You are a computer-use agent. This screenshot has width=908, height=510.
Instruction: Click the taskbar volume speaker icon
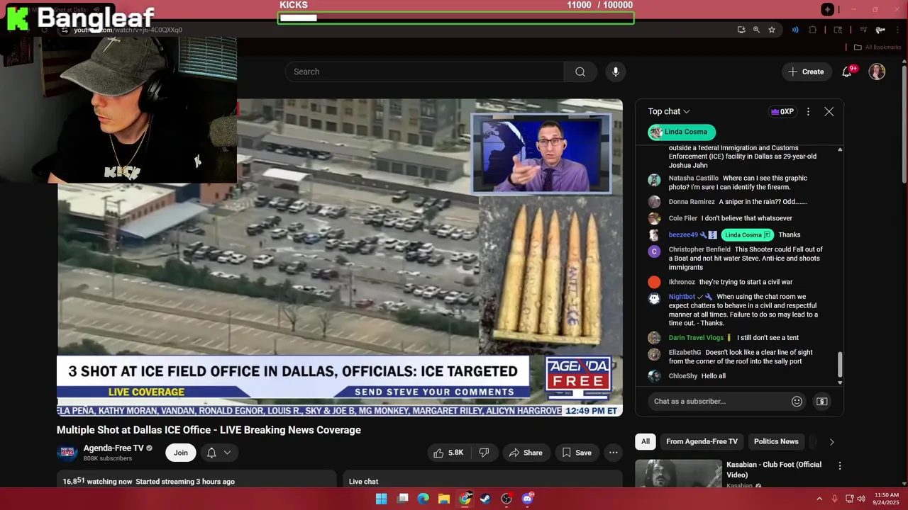pyautogui.click(x=860, y=499)
